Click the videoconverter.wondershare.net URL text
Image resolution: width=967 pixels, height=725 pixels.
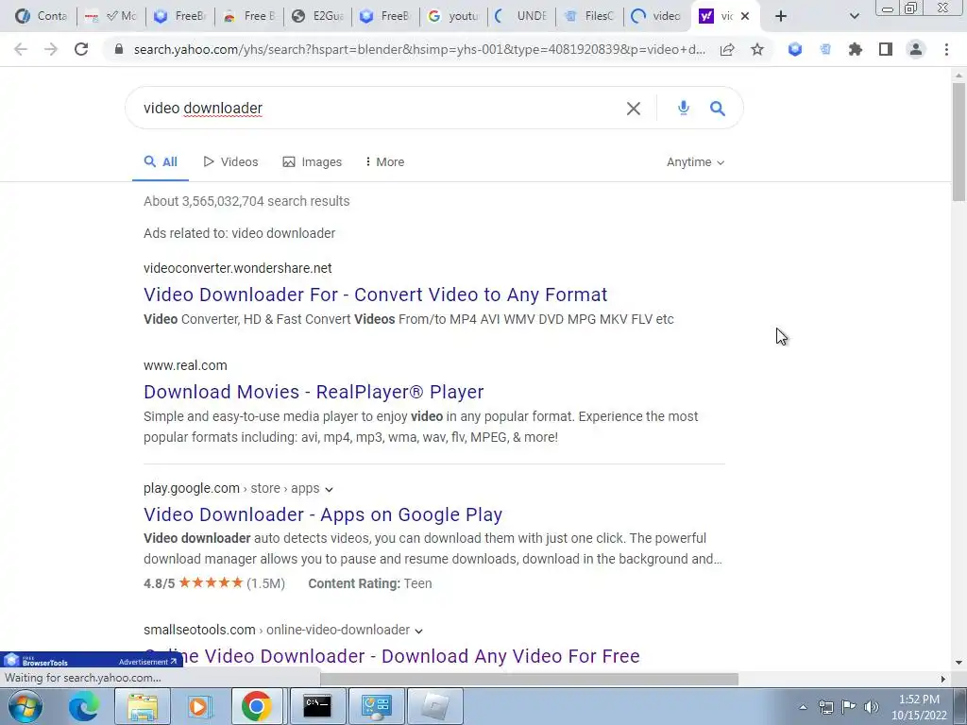[237, 268]
